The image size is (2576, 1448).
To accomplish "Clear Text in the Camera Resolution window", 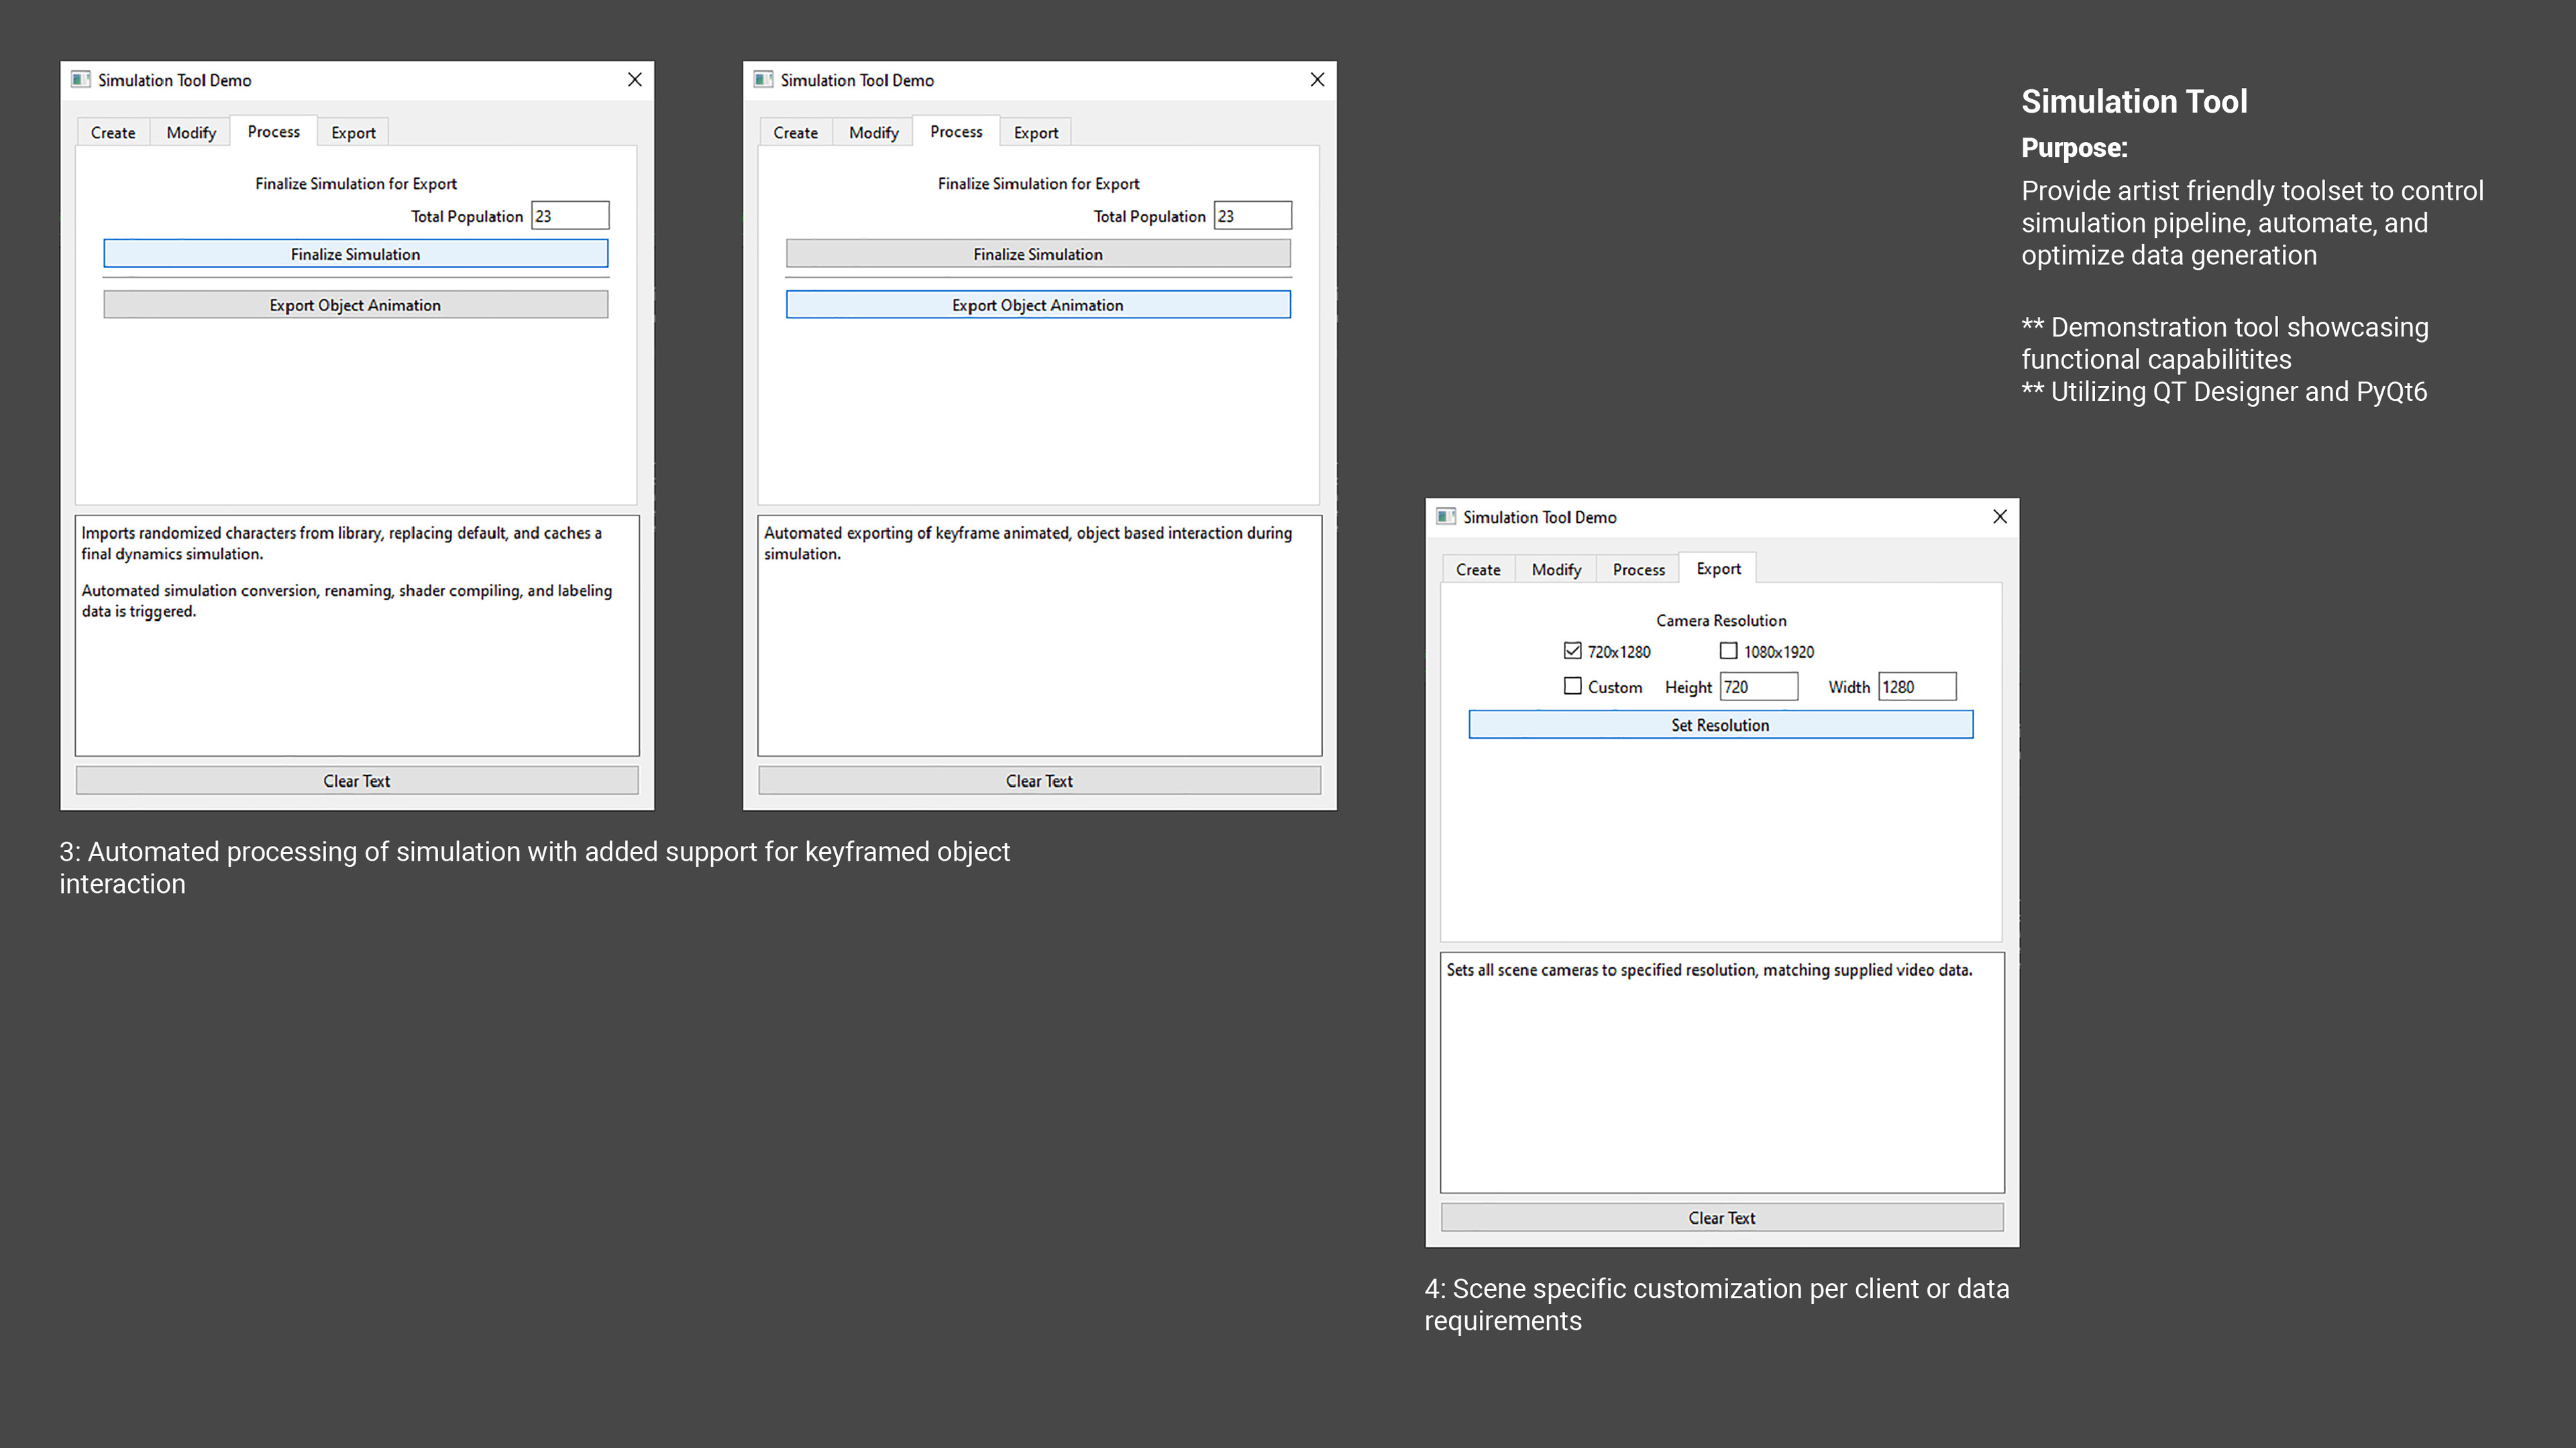I will tap(1722, 1217).
